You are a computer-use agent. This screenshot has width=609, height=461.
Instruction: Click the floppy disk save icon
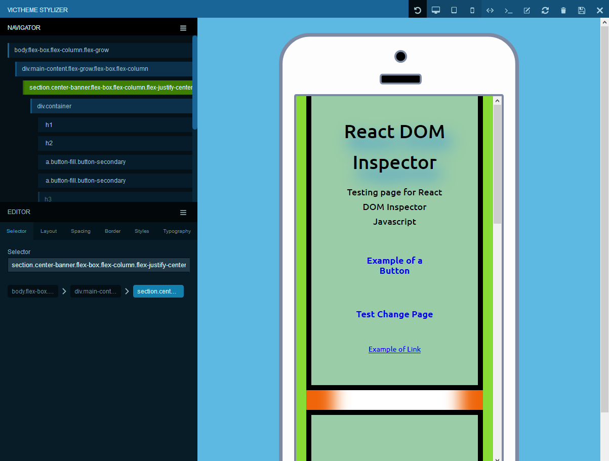pos(582,10)
